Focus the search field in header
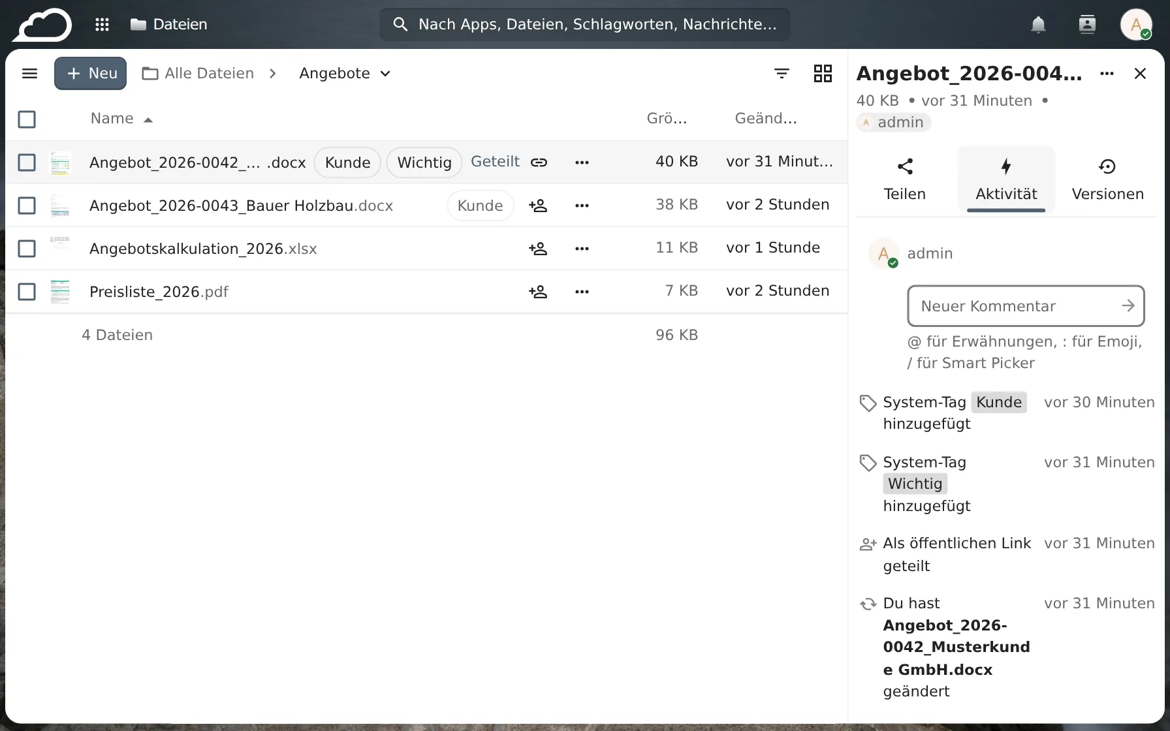Screen dimensions: 1170x731 pyautogui.click(x=584, y=25)
